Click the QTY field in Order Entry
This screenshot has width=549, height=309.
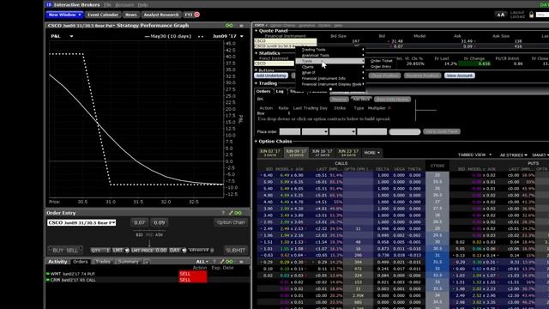100,250
